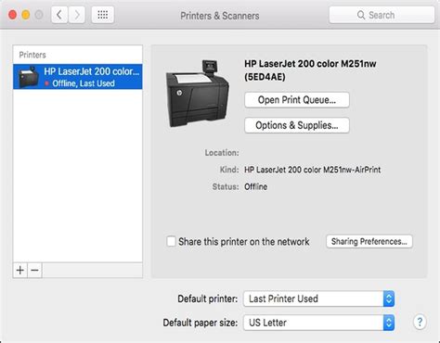440x343 pixels.
Task: Open the Default printer dropdown
Action: tap(318, 299)
